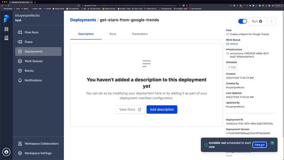Click the flow icon beside Create a Report
The image size is (284, 160).
(228, 34)
